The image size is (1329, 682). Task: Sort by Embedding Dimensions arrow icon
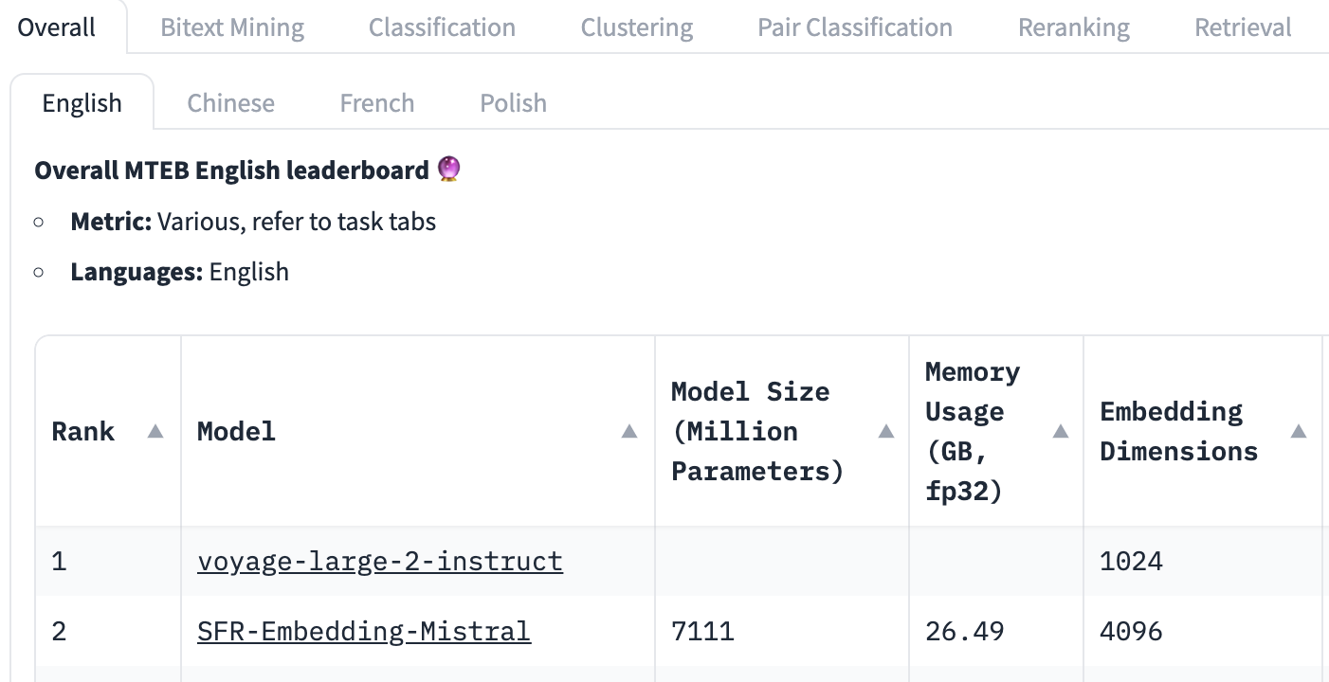click(1299, 432)
